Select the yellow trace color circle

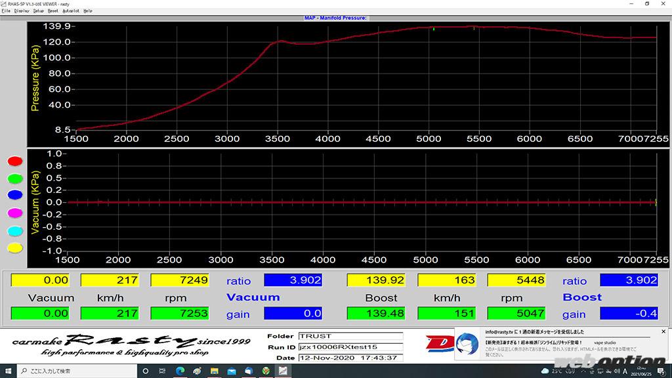pyautogui.click(x=14, y=247)
